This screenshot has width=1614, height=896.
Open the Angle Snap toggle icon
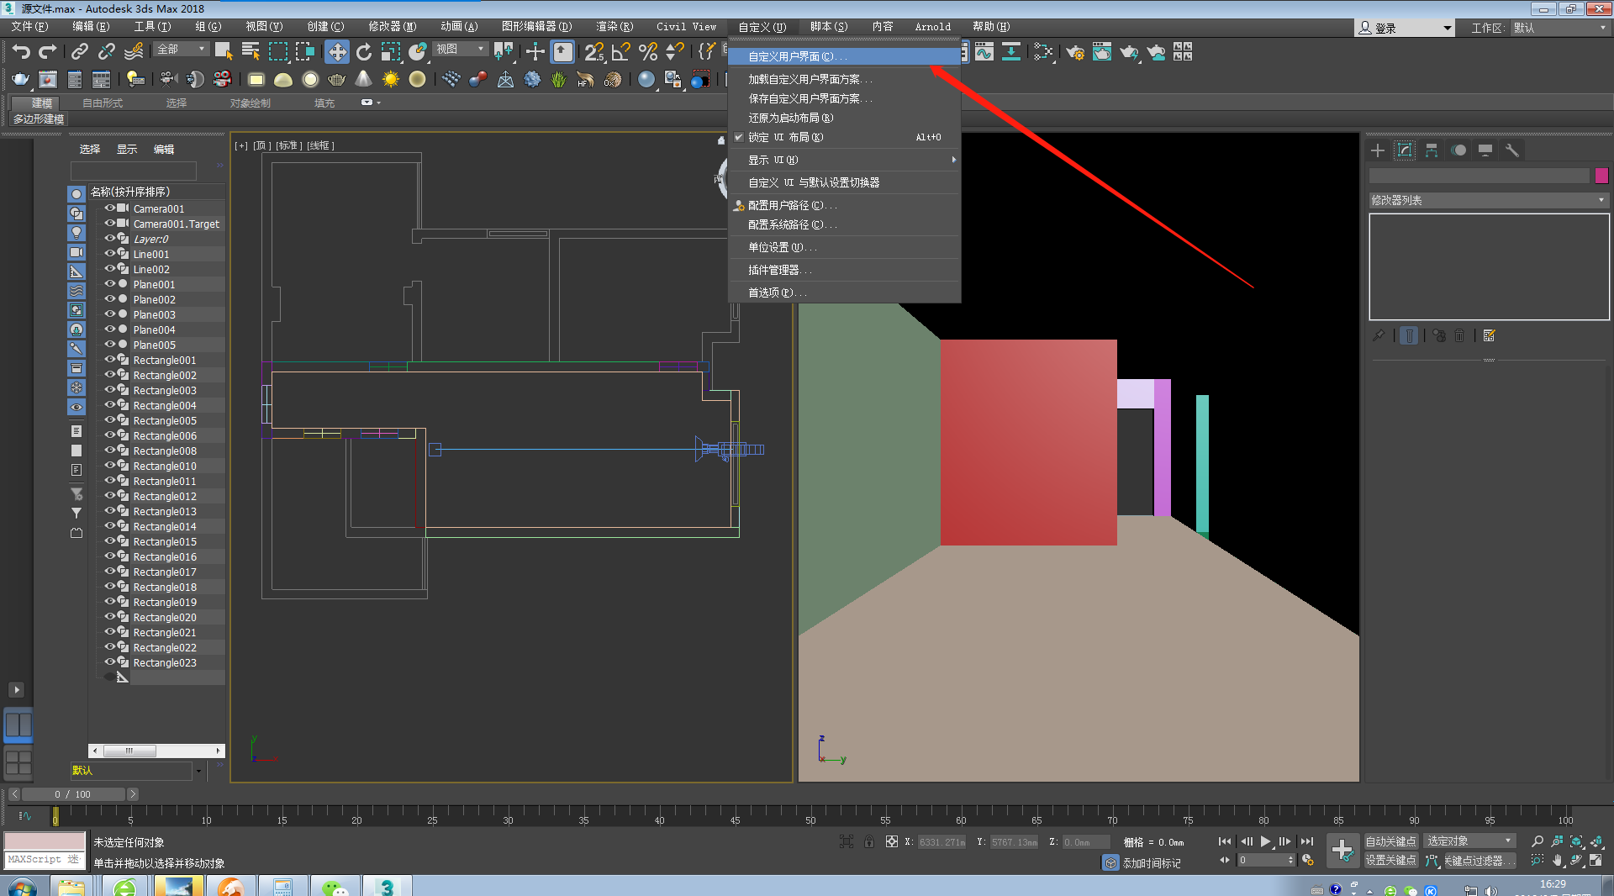[x=620, y=52]
